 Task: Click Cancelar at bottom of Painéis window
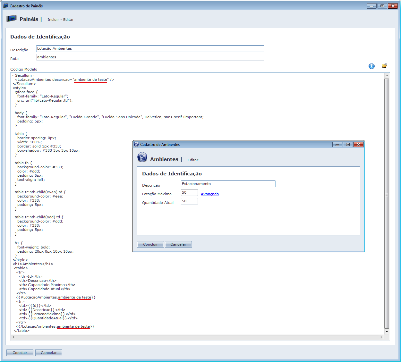(x=49, y=353)
